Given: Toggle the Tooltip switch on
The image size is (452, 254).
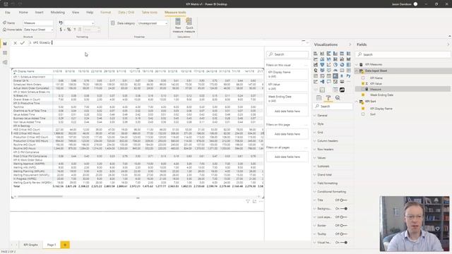Looking at the screenshot, I should (343, 234).
